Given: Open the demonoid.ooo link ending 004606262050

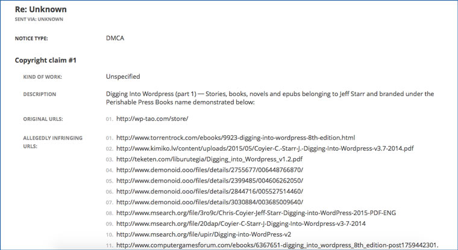Looking at the screenshot, I should click(x=210, y=181).
